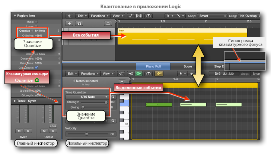
Task: Open Functions menu in Tracks area
Action: (99, 16)
